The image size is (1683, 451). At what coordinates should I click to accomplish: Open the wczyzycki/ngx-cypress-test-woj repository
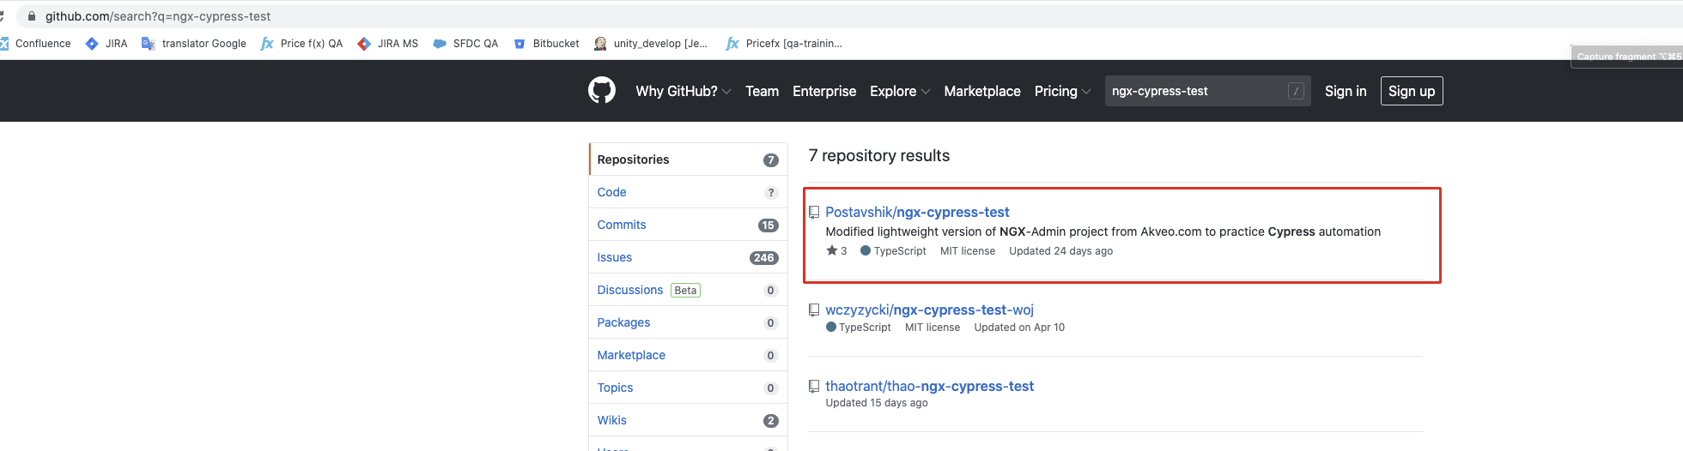[x=929, y=310]
